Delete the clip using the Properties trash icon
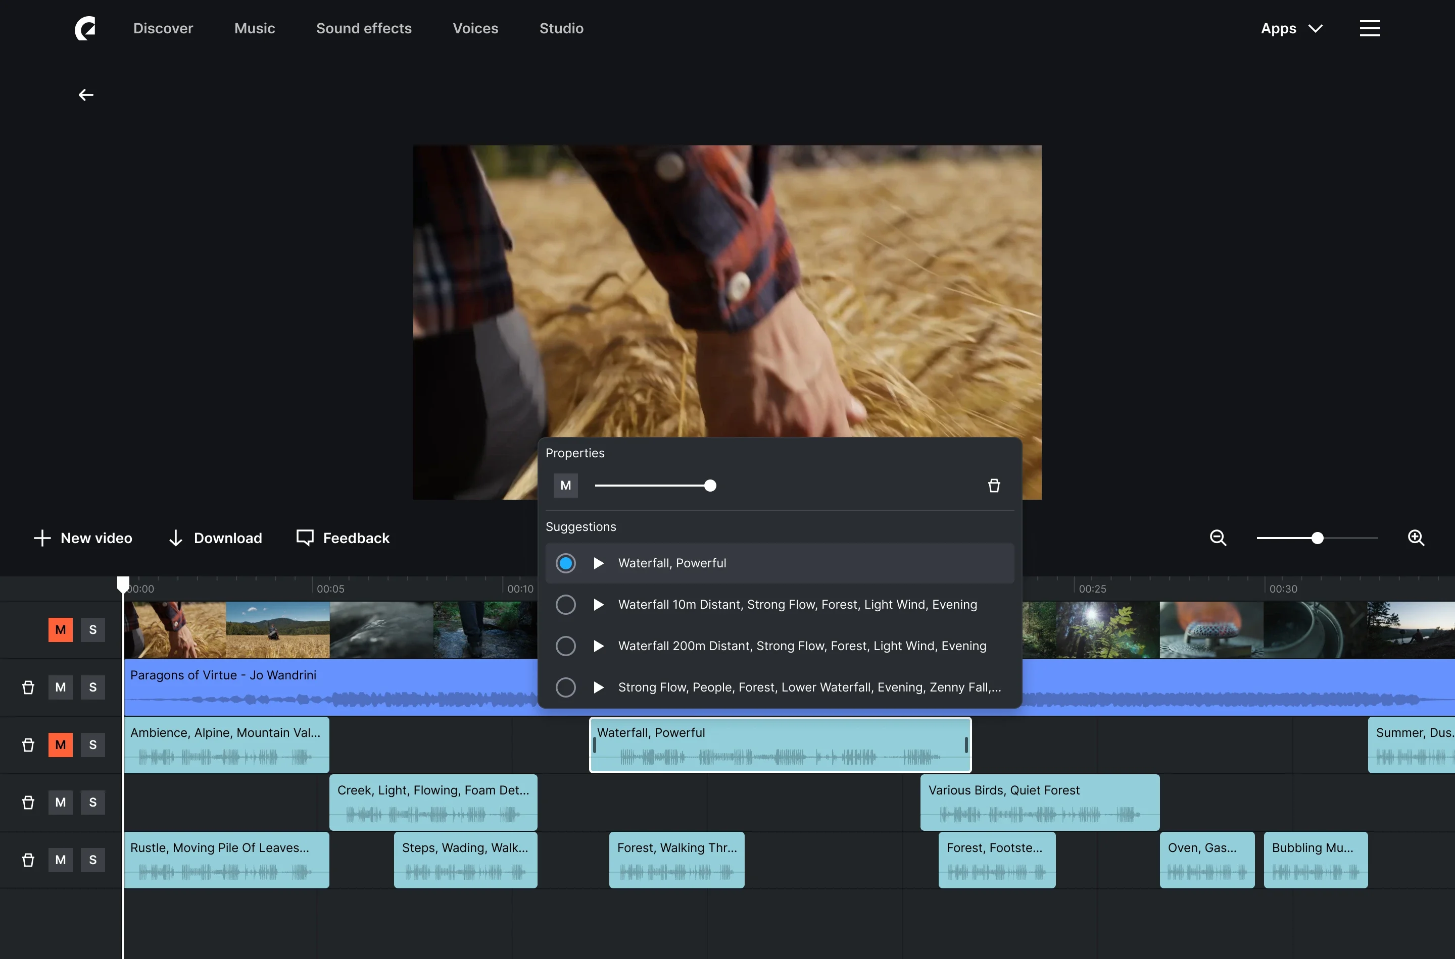1455x959 pixels. pos(993,485)
